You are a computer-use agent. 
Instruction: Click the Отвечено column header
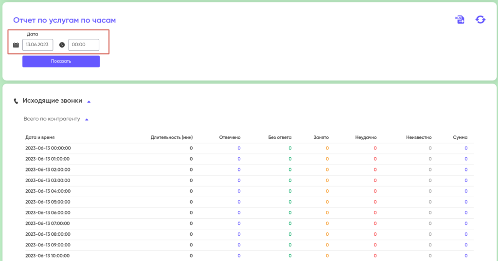(x=230, y=137)
